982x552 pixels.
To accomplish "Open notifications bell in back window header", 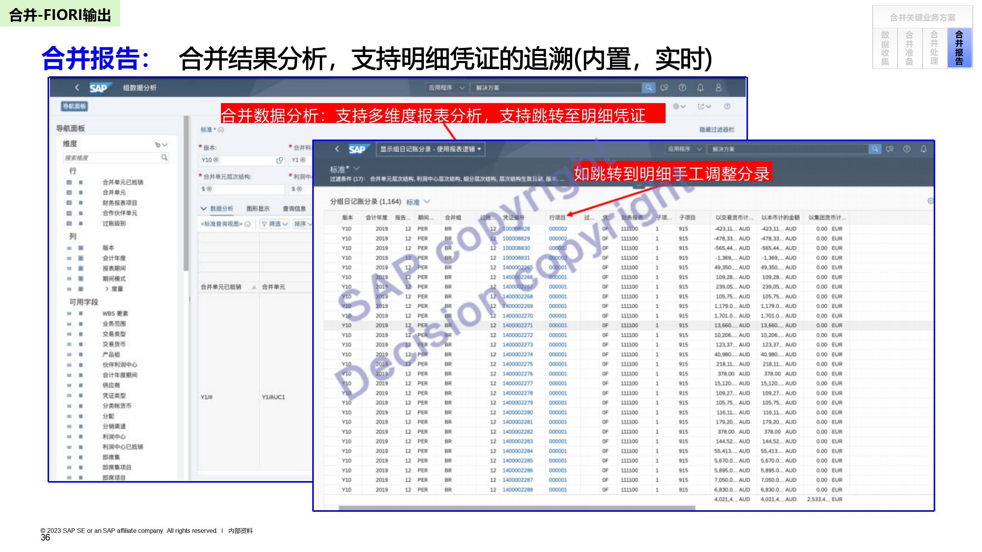I will click(700, 87).
